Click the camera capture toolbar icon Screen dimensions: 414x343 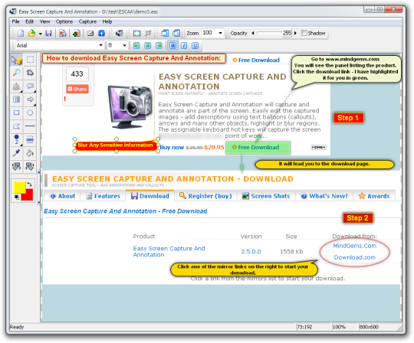(120, 33)
